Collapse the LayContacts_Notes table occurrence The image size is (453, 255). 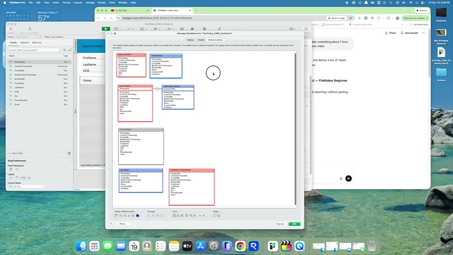pyautogui.click(x=193, y=86)
